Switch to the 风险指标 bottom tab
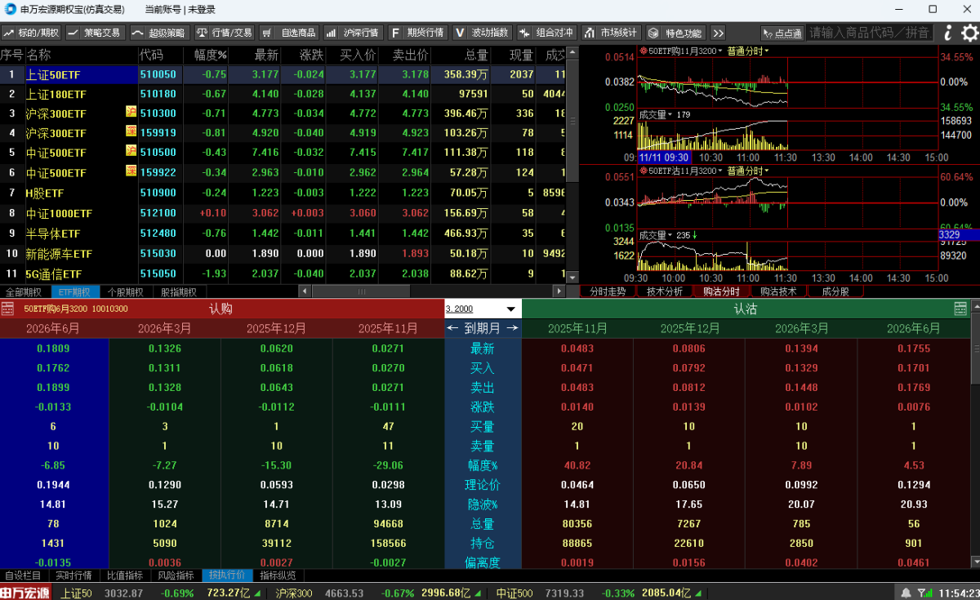 (x=176, y=576)
